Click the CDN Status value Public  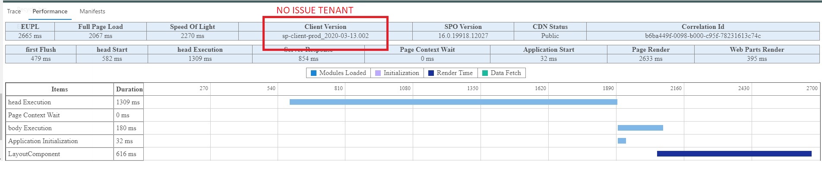[550, 36]
